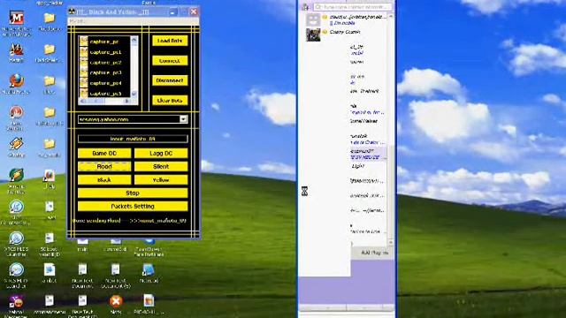566x318 pixels.
Task: Open the yahoo.com server dropdown
Action: click(x=183, y=119)
